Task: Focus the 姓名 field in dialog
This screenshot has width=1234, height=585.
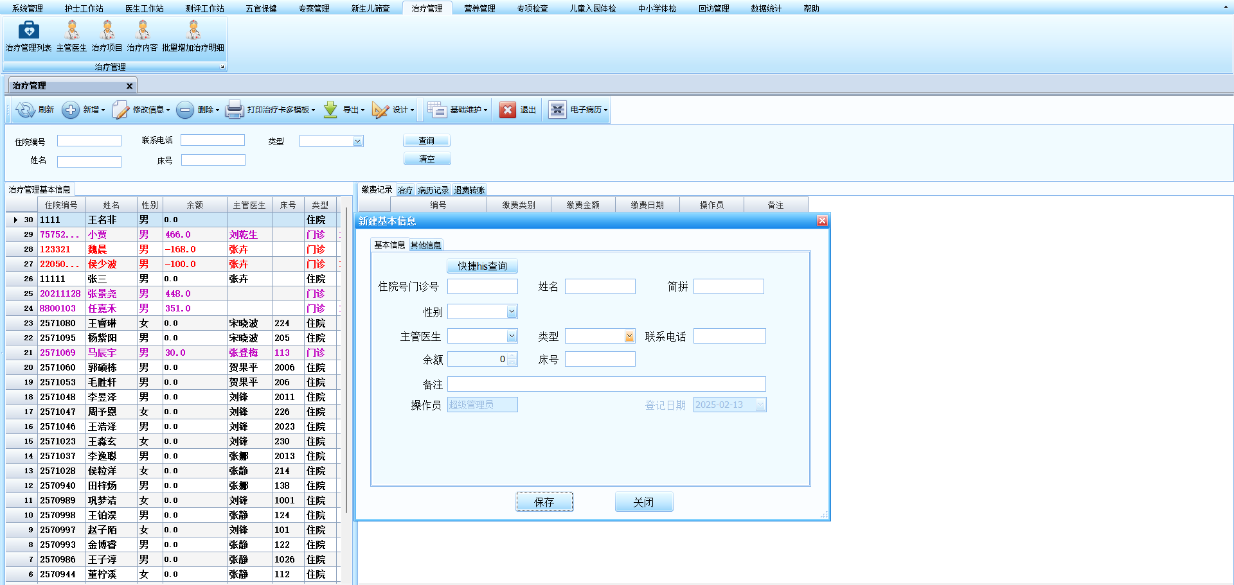Action: click(600, 286)
